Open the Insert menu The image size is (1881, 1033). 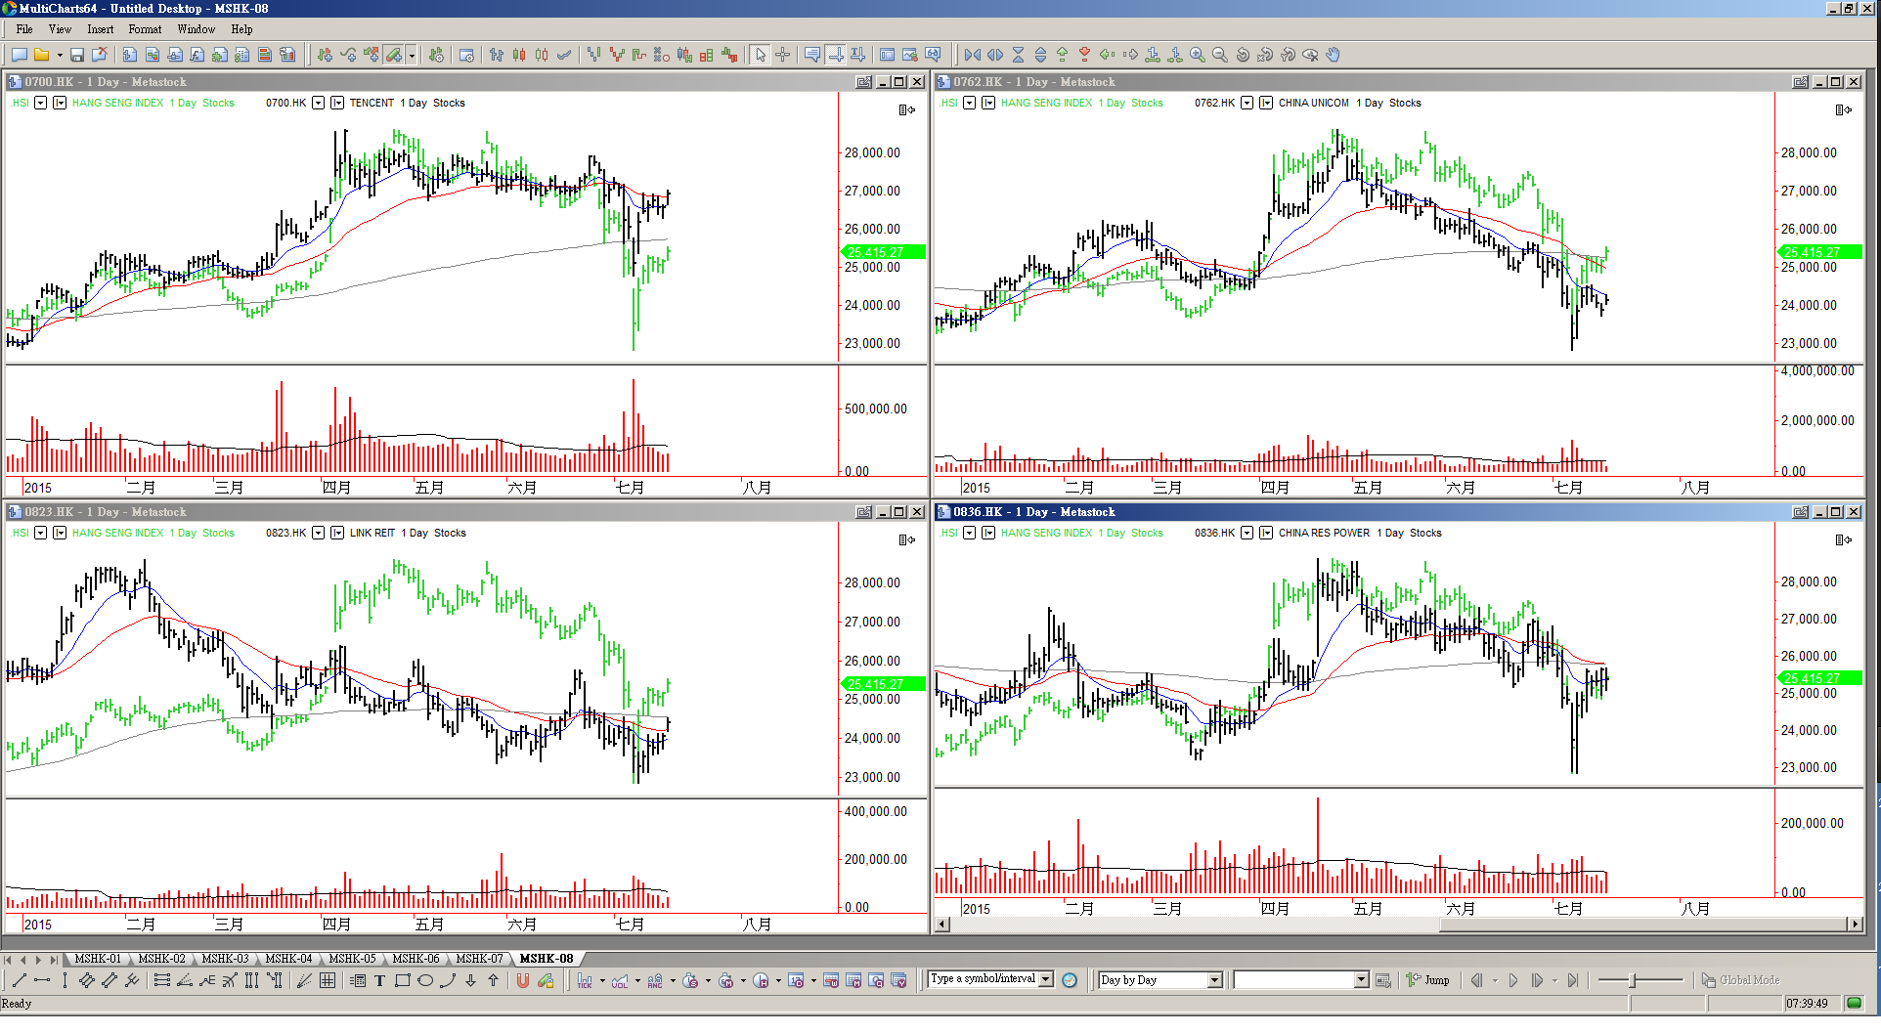tap(100, 29)
